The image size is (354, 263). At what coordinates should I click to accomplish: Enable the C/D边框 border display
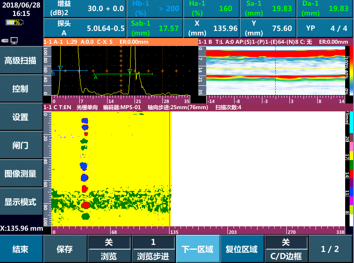pos(286,248)
